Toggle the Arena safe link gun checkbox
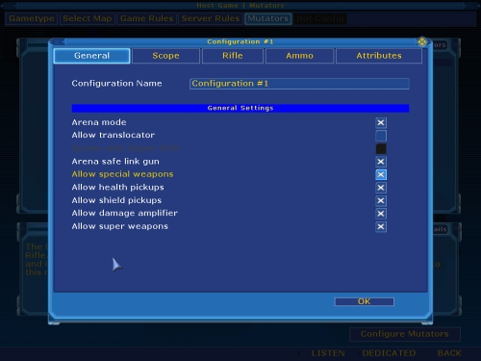 [381, 162]
